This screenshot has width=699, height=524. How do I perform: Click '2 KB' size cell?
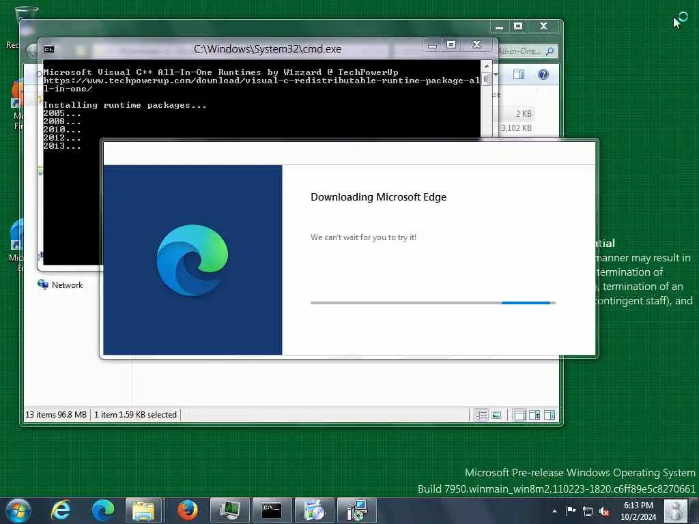[524, 114]
